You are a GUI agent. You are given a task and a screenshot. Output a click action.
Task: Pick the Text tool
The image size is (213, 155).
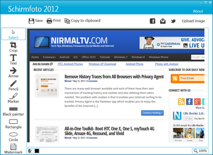point(13,60)
